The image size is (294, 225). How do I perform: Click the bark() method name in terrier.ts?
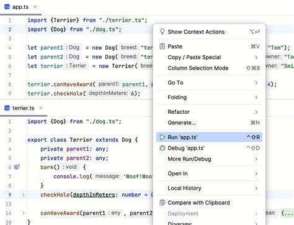click(x=47, y=167)
